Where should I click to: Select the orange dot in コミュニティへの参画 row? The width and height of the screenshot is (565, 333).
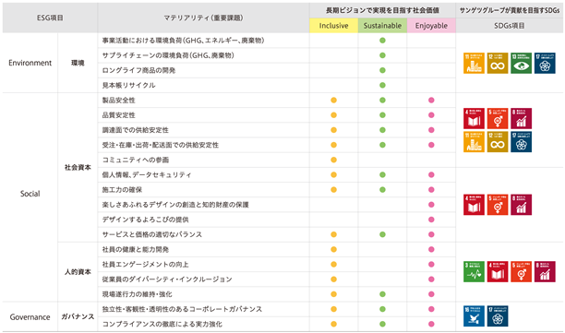(x=333, y=160)
